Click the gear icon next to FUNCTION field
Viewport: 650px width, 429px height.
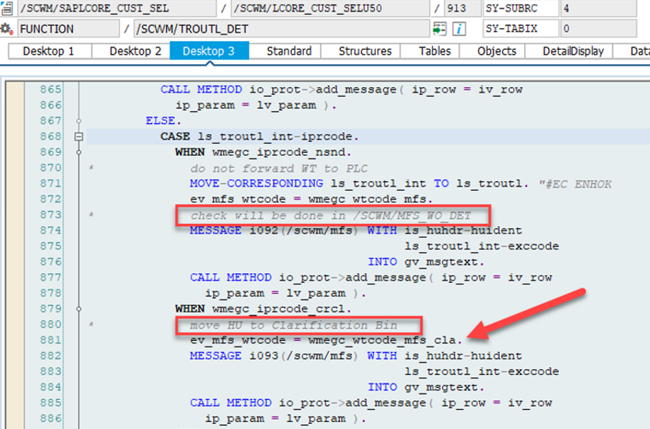5,29
